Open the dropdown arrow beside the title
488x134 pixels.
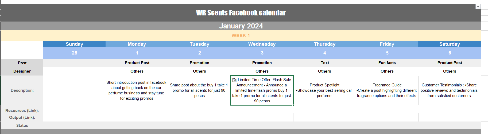(478, 7)
